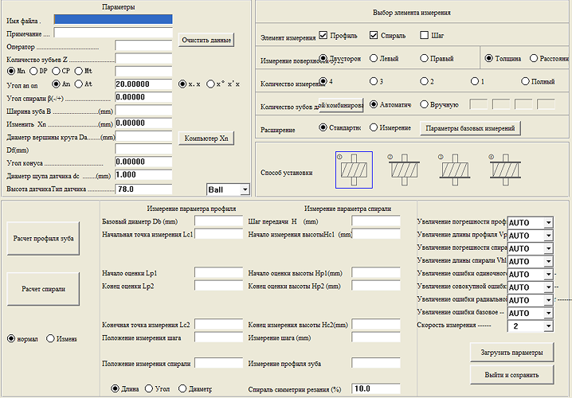Screen dimensions: 572x398
Task: Click spiral cutting symmetry field 10.0
Action: pyautogui.click(x=376, y=388)
